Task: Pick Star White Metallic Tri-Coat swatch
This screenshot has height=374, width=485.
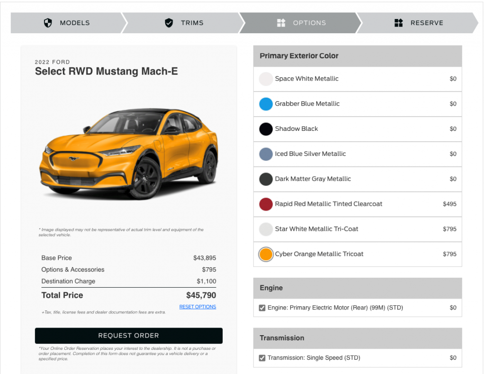Action: tap(266, 229)
